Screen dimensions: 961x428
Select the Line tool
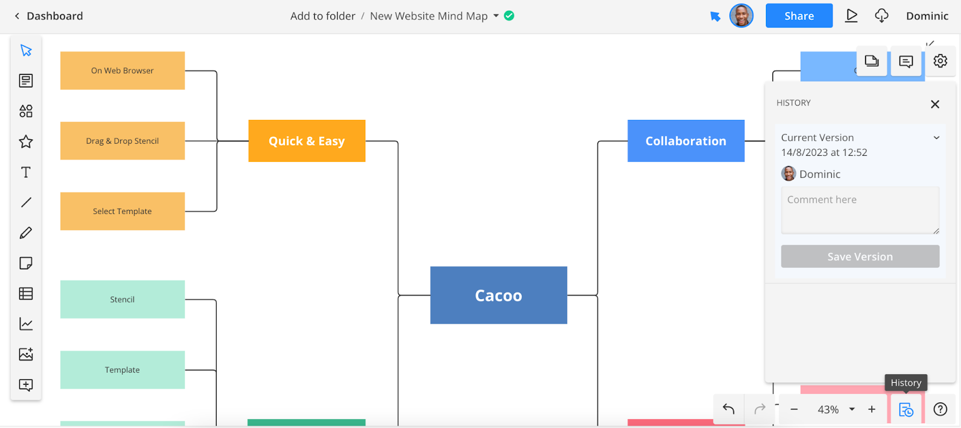pos(26,203)
